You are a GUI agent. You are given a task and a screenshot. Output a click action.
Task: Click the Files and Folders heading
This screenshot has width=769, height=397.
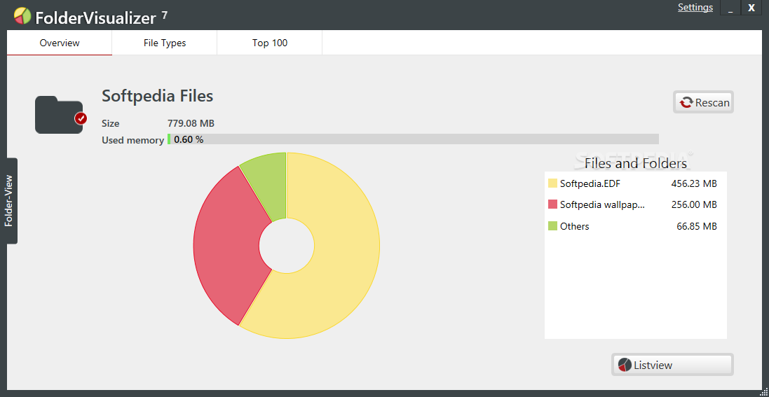[636, 162]
